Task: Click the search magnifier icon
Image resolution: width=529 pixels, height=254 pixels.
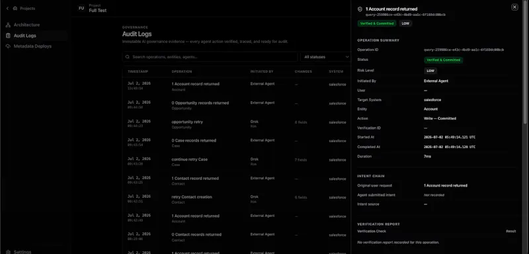Action: click(x=128, y=57)
